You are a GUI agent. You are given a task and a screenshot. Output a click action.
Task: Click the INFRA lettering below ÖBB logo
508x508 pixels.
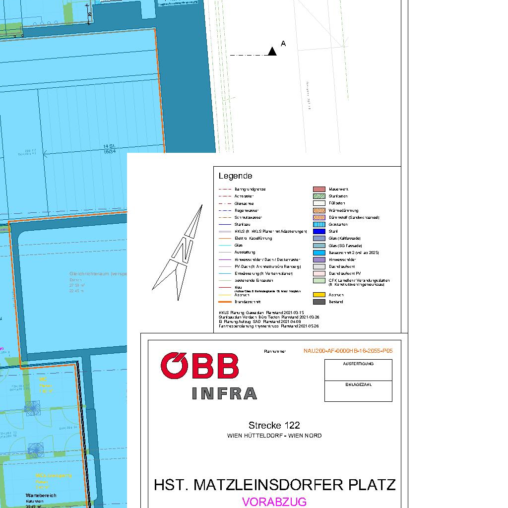pos(224,393)
